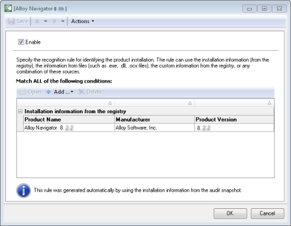Toggle the Enable checkbox
This screenshot has width=291, height=226.
pos(21,42)
